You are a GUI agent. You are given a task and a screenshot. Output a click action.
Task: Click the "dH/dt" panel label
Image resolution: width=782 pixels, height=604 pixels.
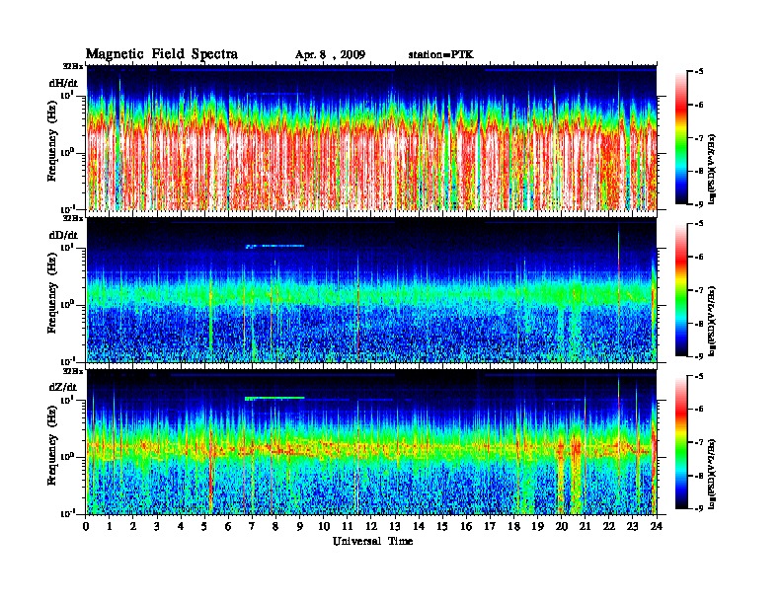coord(63,83)
